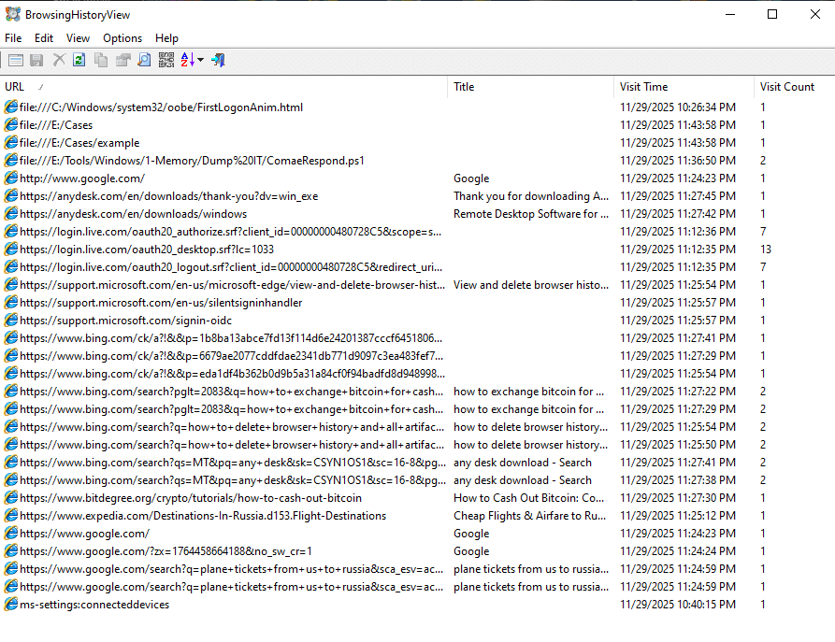The width and height of the screenshot is (835, 642).
Task: Select the Save Selected Items icon
Action: tap(36, 59)
